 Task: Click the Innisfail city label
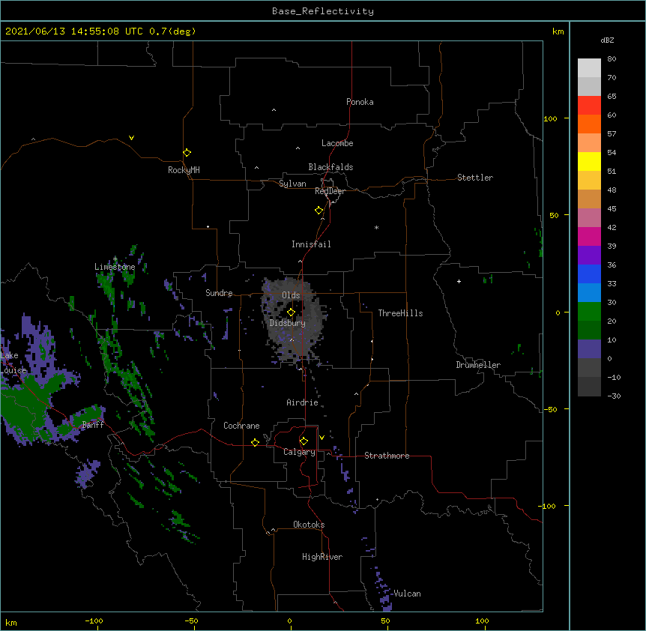[311, 244]
